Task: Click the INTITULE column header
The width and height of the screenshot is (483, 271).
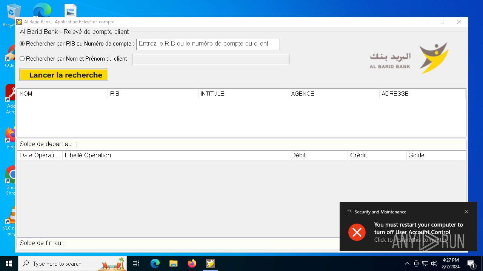Action: click(243, 94)
